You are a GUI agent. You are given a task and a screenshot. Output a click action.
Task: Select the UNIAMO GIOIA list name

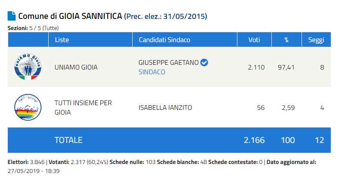(x=76, y=67)
